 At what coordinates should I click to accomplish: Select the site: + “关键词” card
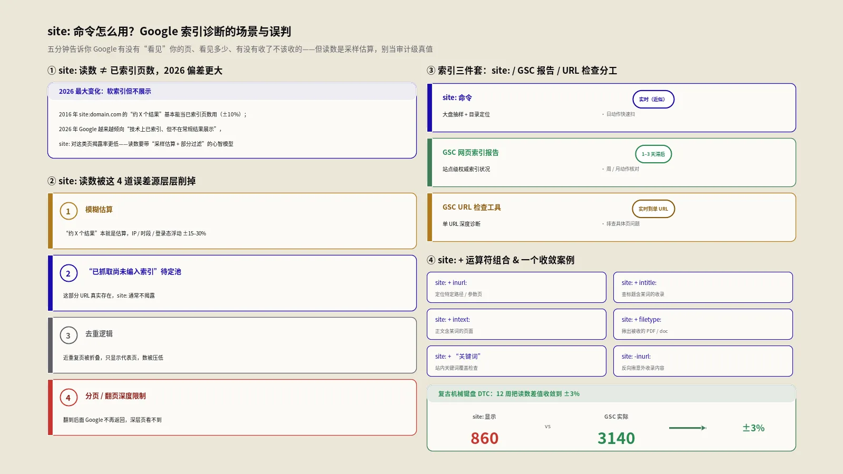(x=516, y=361)
